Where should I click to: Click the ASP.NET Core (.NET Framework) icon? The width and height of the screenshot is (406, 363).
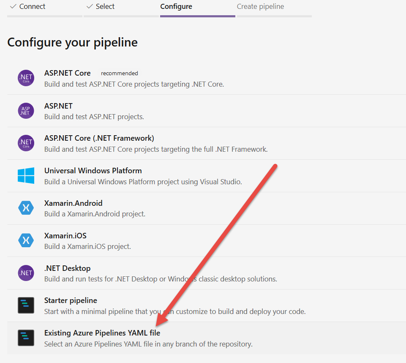(x=26, y=143)
